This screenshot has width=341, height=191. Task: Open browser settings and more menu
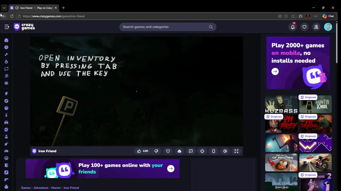click(x=316, y=16)
